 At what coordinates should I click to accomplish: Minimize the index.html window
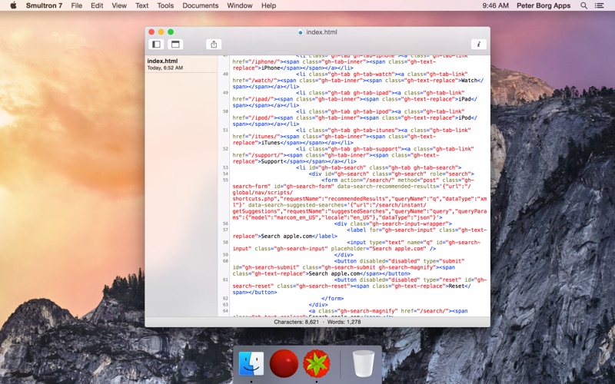pyautogui.click(x=161, y=32)
